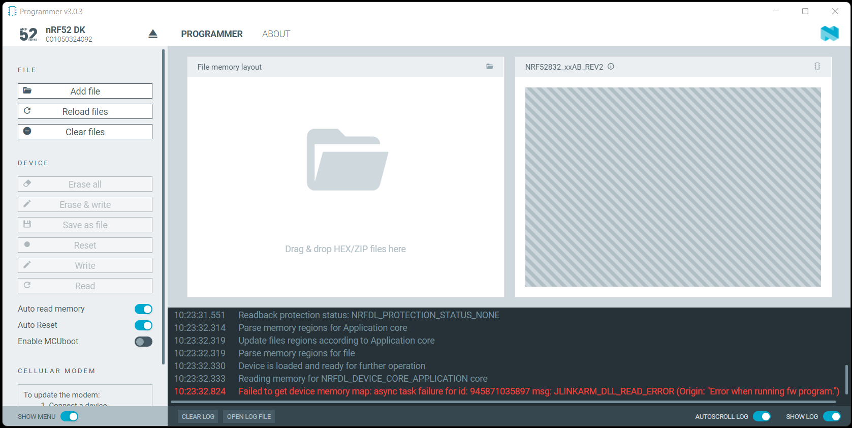Image resolution: width=852 pixels, height=428 pixels.
Task: Toggle Autoscroll Log off
Action: click(x=762, y=417)
